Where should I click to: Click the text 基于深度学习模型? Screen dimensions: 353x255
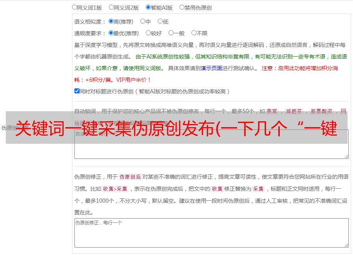click(x=96, y=45)
